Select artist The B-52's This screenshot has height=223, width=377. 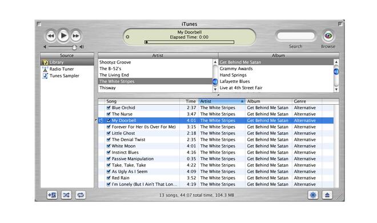coord(155,69)
